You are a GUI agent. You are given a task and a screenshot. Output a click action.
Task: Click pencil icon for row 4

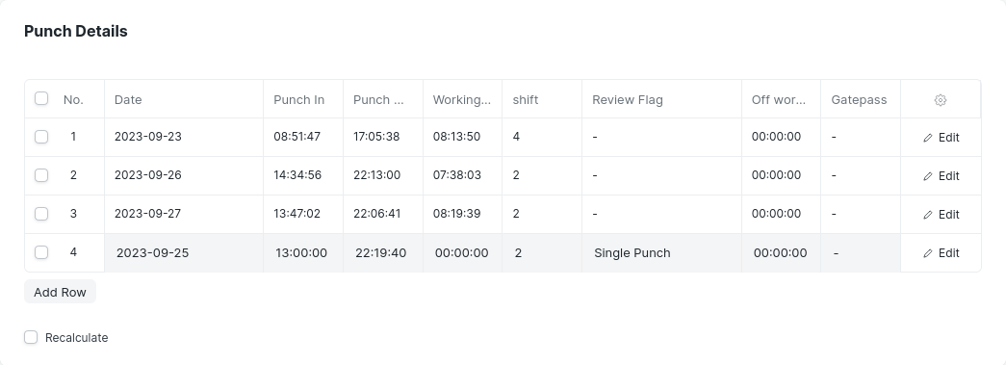tap(928, 253)
